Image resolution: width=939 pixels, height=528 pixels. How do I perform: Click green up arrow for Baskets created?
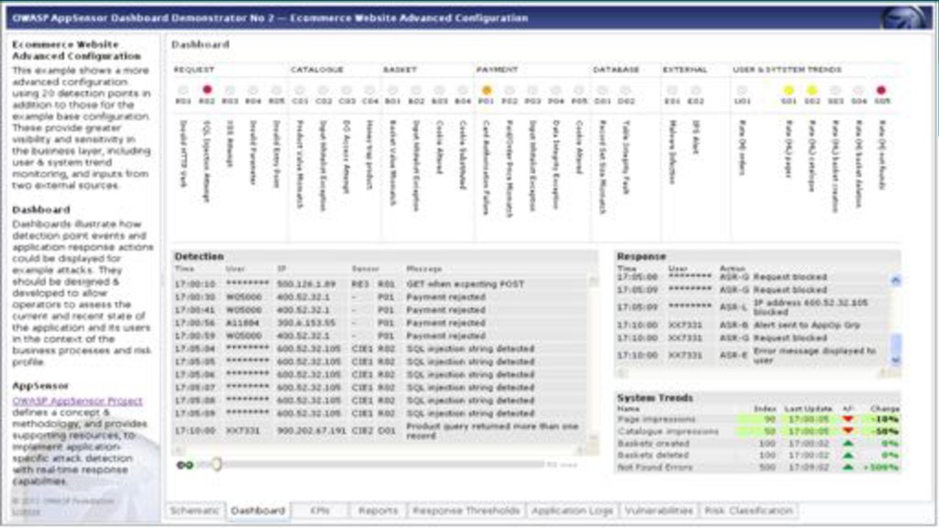click(x=848, y=444)
